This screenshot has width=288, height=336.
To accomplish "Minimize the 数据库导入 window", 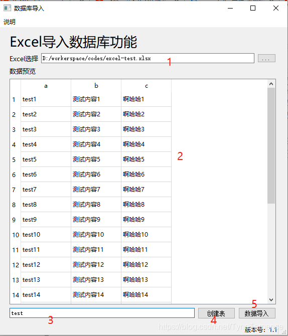I will pos(230,8).
